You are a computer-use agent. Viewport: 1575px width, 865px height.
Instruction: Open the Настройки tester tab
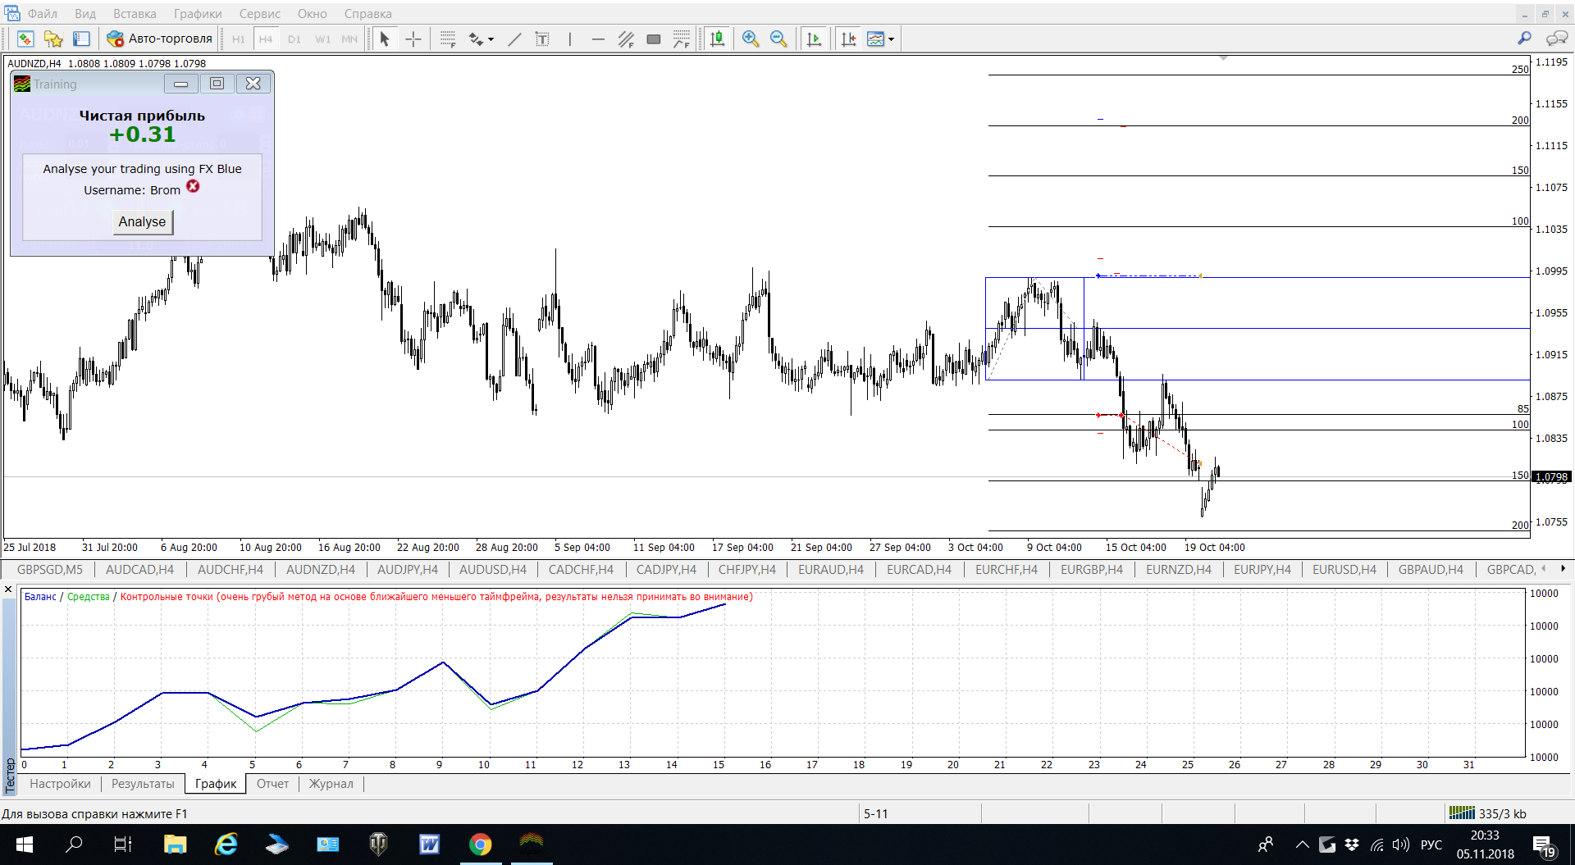point(60,784)
